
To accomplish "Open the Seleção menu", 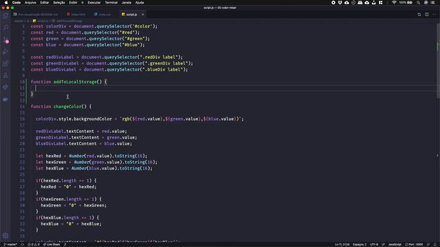I will coord(59,3).
